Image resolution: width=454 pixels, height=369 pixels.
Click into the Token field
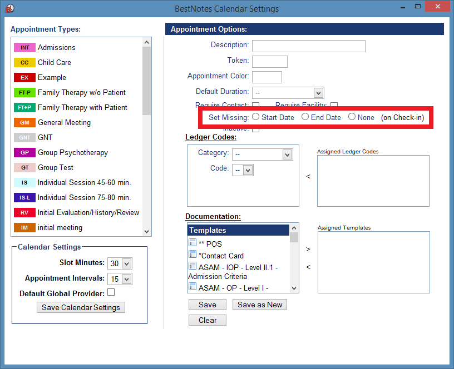pos(270,62)
